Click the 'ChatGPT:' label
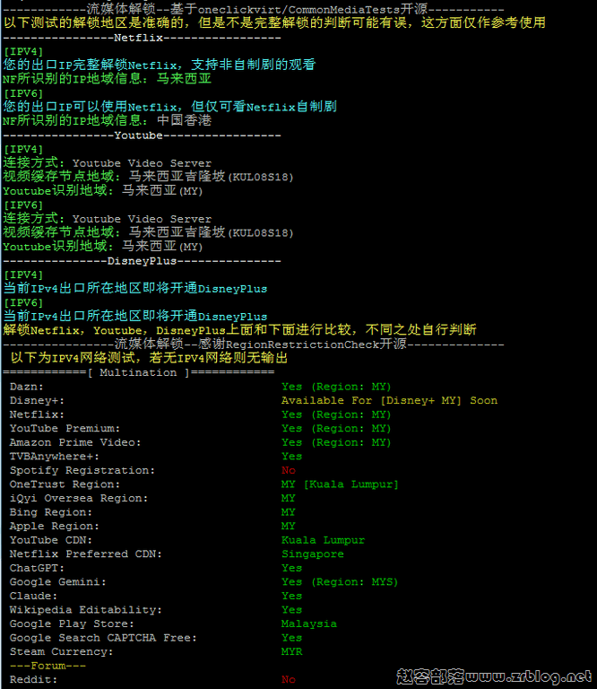Viewport: 597px width, 689px height. tap(37, 568)
